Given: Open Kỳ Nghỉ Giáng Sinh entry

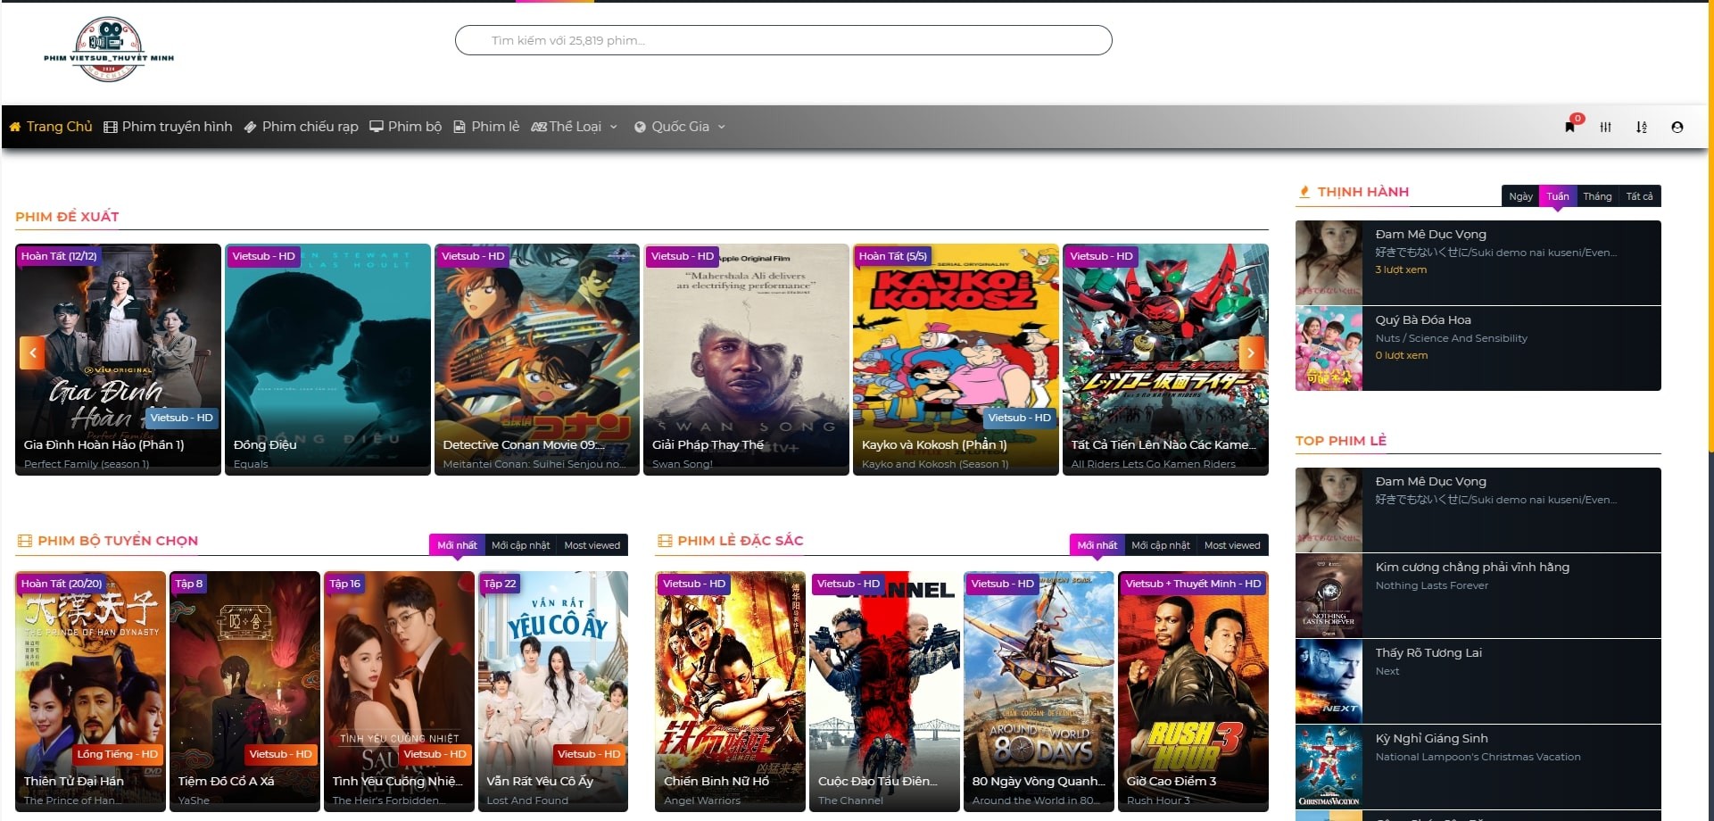Looking at the screenshot, I should coord(1478,767).
